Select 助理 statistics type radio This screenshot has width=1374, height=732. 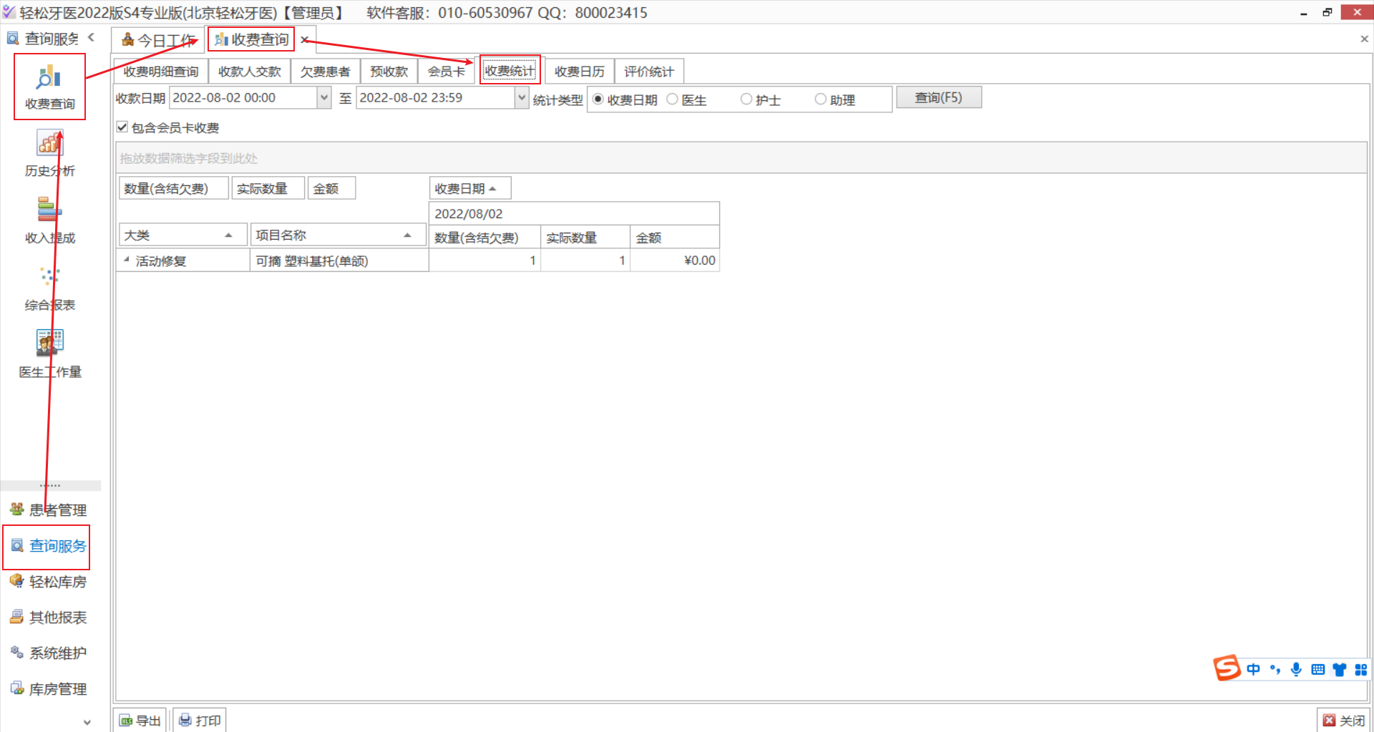(x=821, y=99)
